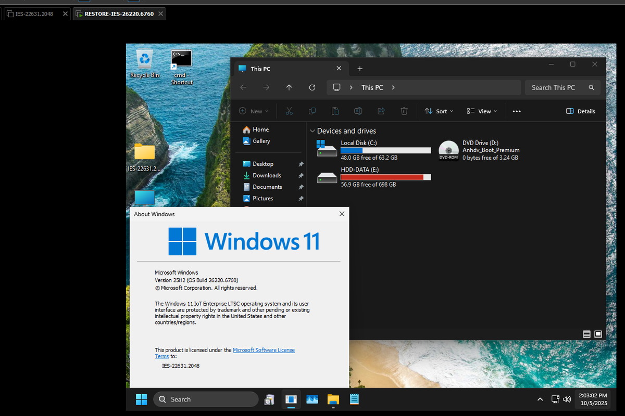Close the This PC tab
The height and width of the screenshot is (416, 625).
339,69
